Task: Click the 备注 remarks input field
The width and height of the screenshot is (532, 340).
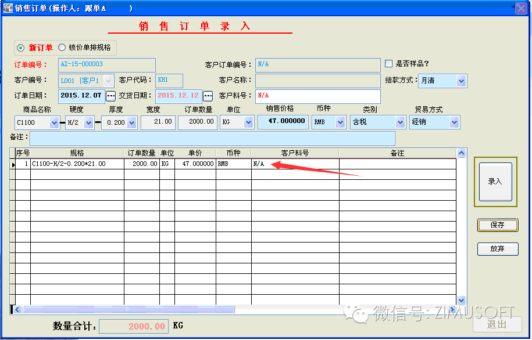Action: (x=212, y=138)
